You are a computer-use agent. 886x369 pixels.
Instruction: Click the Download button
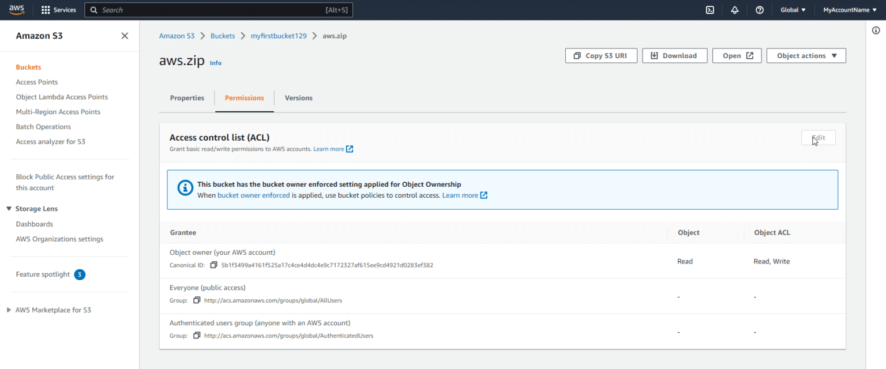pos(674,56)
